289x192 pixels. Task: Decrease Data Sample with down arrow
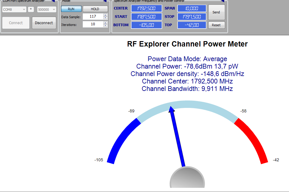click(x=105, y=18)
